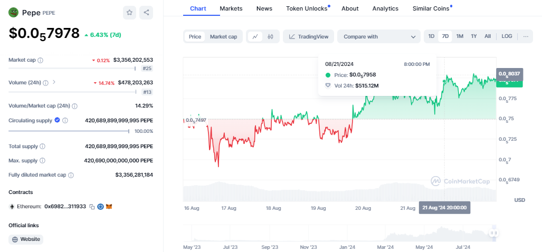Open Volume (24h) info icon

(x=45, y=83)
